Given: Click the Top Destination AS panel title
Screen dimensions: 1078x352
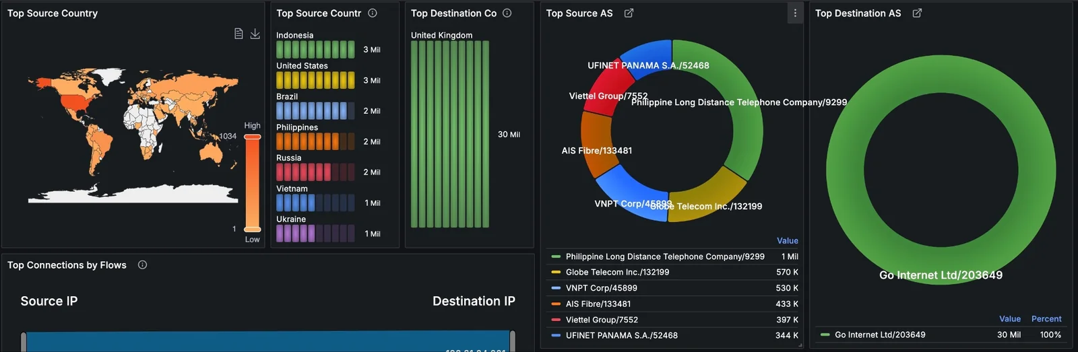Looking at the screenshot, I should coord(858,13).
